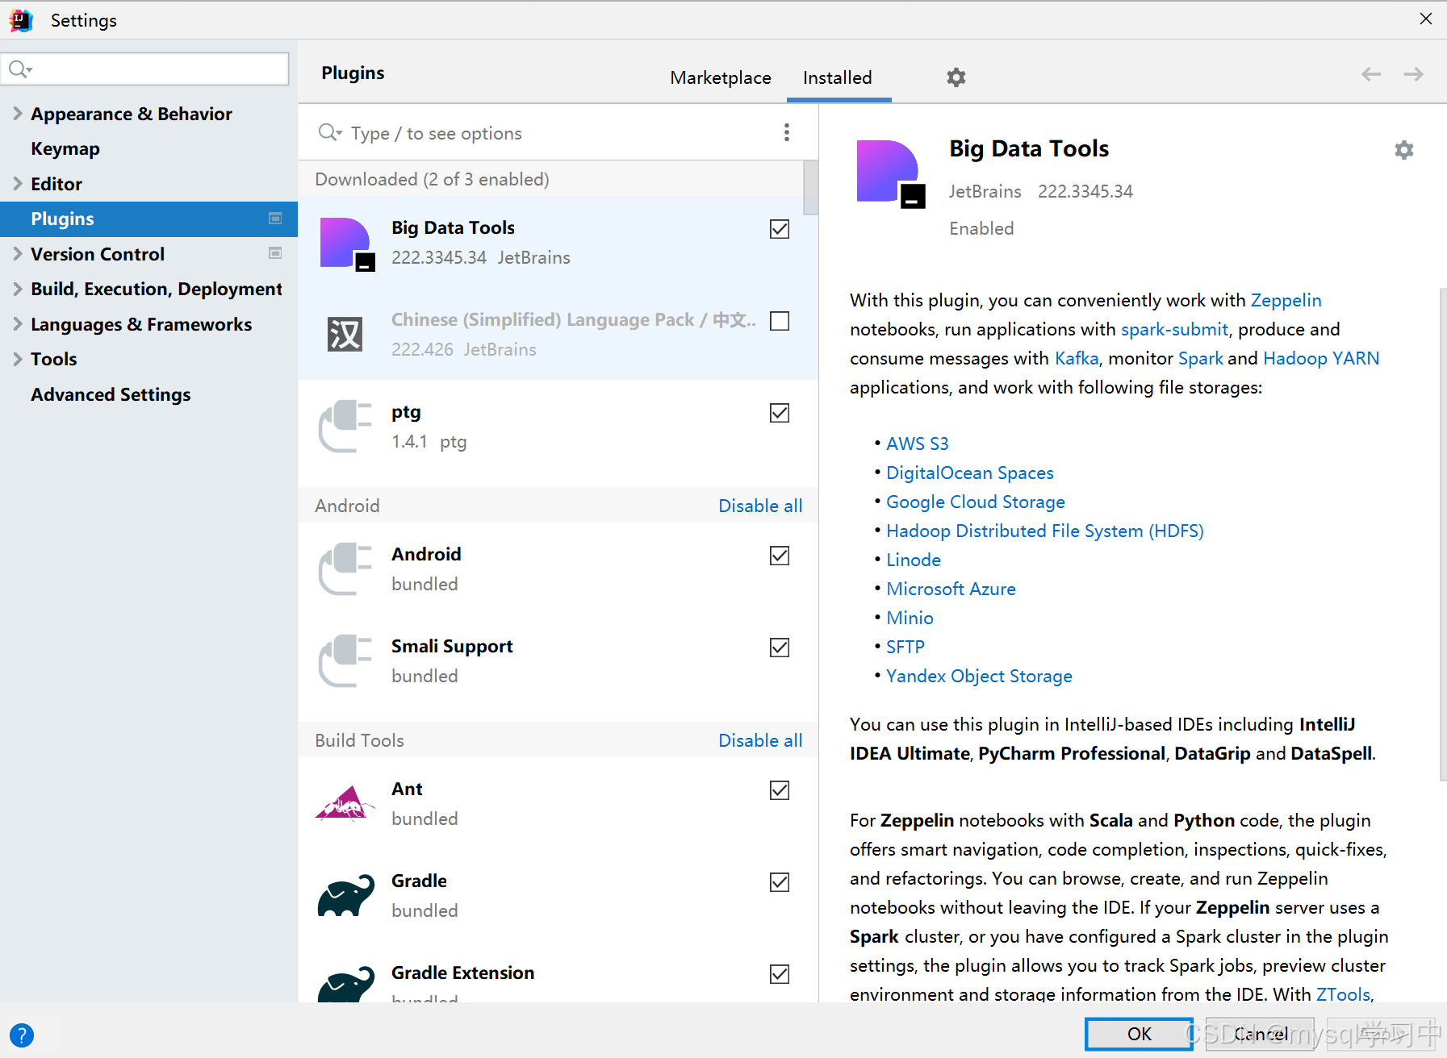Click Disable all for Android group
The image size is (1447, 1058).
click(760, 506)
